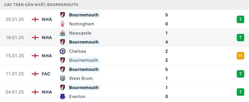The height and width of the screenshot is (102, 249).
Task: Click England flag beside FAC competition
Action: tap(35, 74)
